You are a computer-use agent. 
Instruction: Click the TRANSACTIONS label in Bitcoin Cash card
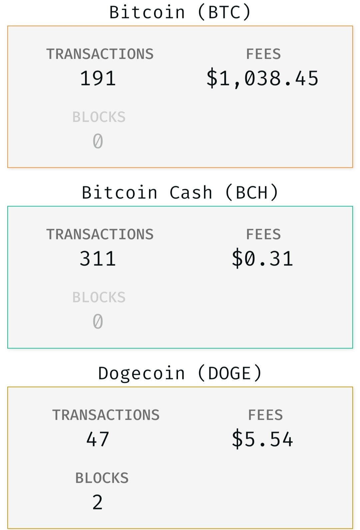100,235
